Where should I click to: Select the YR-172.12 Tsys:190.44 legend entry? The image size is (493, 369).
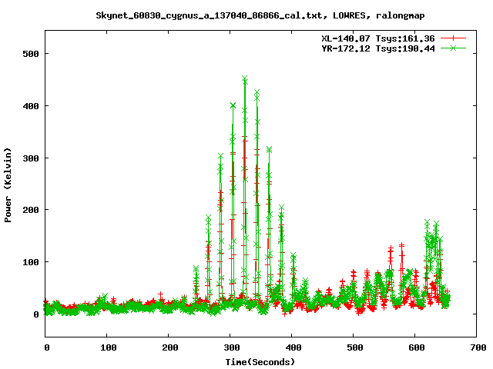point(378,48)
